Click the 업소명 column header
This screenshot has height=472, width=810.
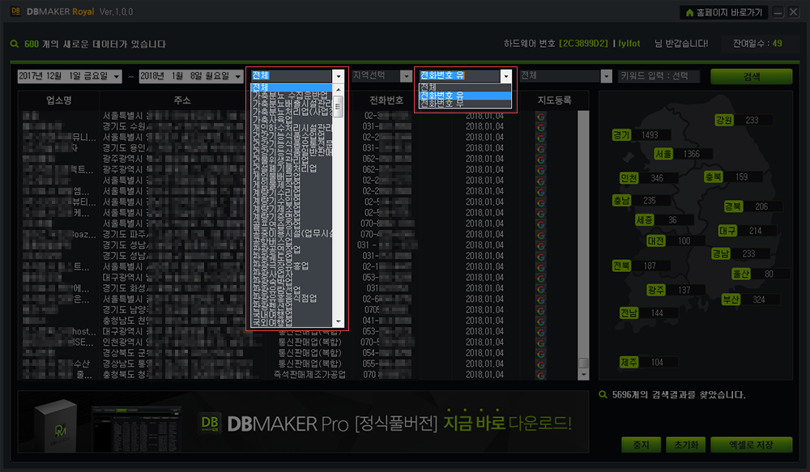pos(59,100)
